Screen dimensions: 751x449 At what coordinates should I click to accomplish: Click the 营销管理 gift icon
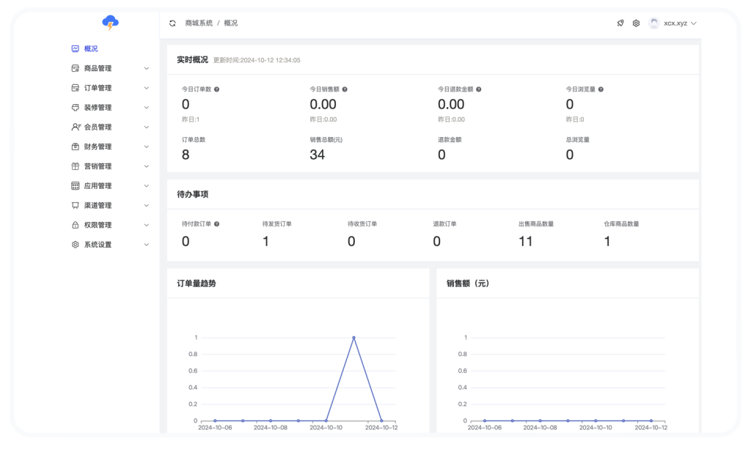click(76, 166)
